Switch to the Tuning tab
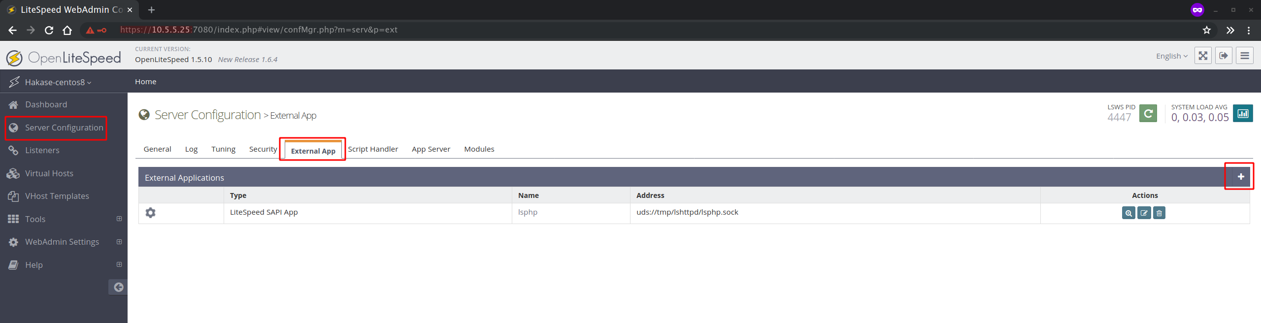The image size is (1261, 323). coord(223,149)
